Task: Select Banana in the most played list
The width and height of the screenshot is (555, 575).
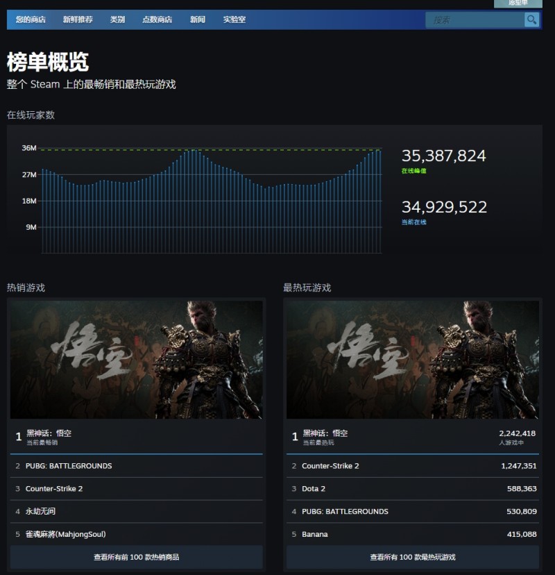Action: [x=315, y=535]
